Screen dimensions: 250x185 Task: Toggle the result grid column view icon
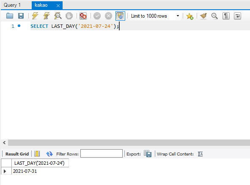[x=37, y=154]
